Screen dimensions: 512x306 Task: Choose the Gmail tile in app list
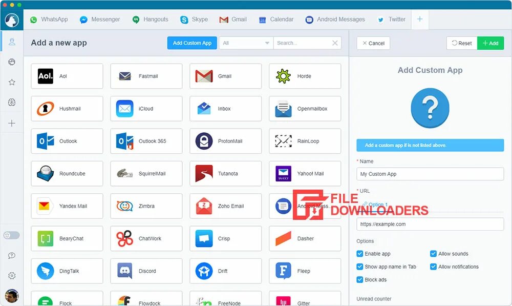tap(225, 76)
